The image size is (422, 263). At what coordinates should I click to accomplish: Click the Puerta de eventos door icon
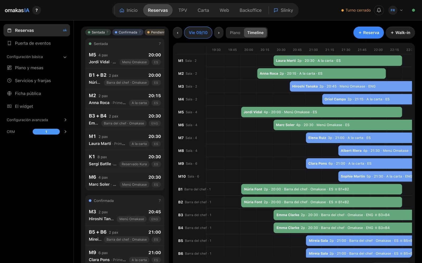coord(9,43)
